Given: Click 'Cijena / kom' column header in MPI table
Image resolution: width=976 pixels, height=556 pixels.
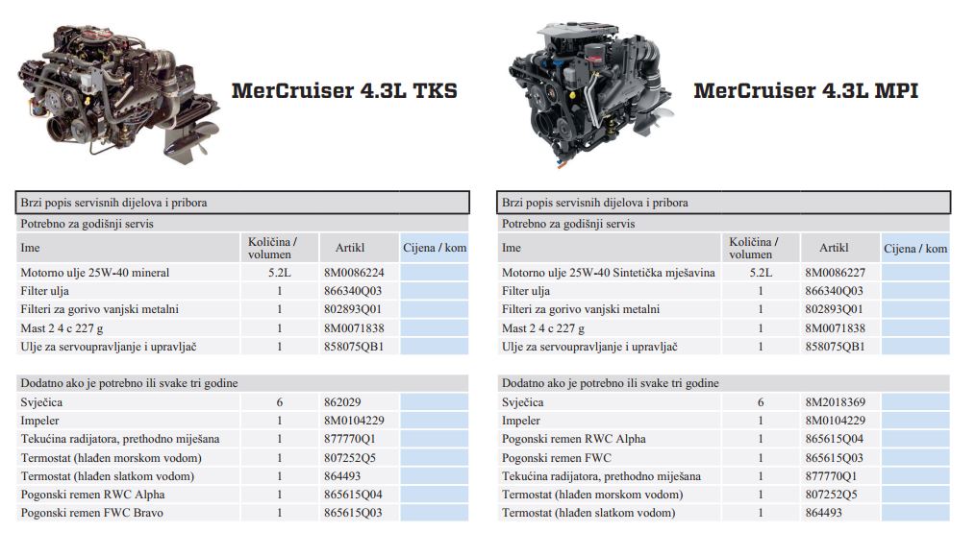Looking at the screenshot, I should coord(915,249).
